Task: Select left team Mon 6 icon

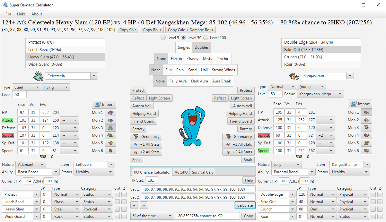Action: pos(110,151)
